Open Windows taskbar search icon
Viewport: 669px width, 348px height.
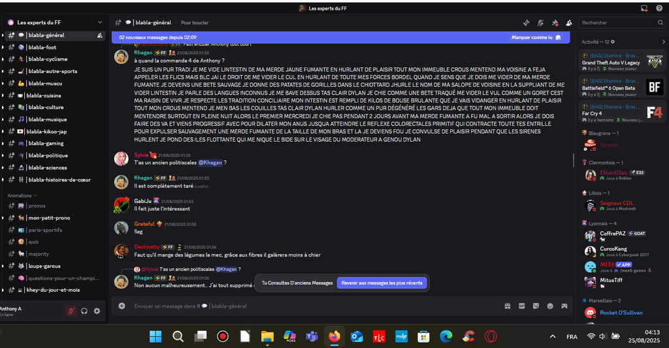pos(178,336)
